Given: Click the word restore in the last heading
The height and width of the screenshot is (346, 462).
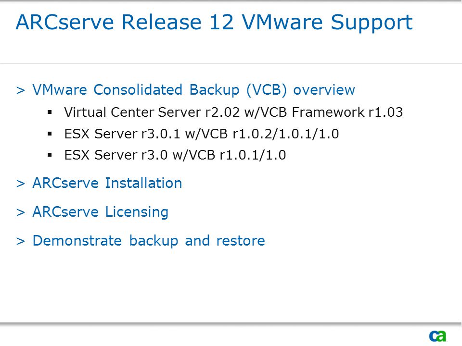Looking at the screenshot, I should coord(241,241).
